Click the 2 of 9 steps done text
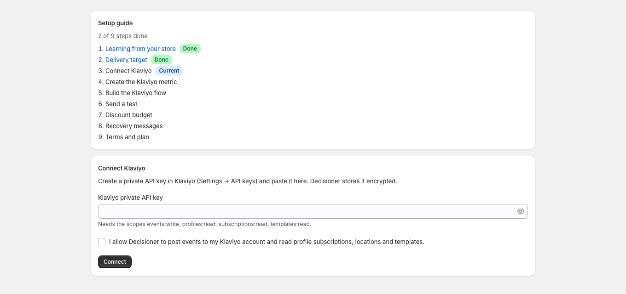Viewport: 626px width, 294px height. 123,36
